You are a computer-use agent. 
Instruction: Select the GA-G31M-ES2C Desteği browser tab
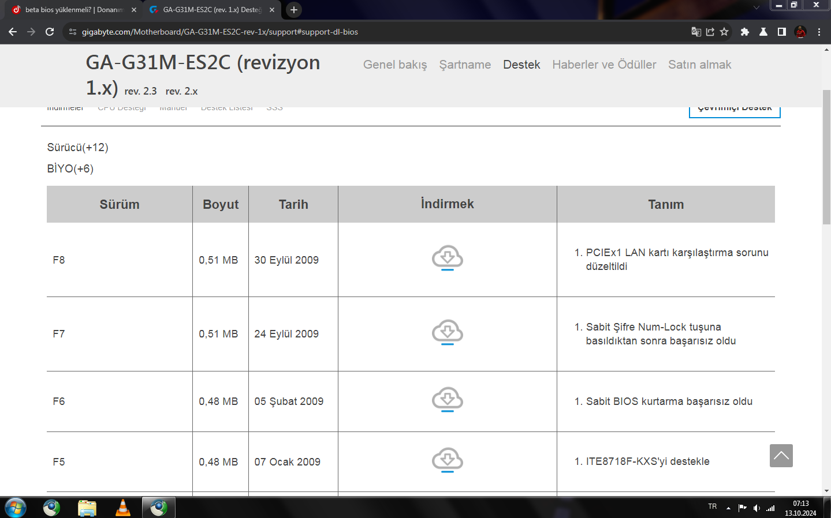pyautogui.click(x=211, y=10)
